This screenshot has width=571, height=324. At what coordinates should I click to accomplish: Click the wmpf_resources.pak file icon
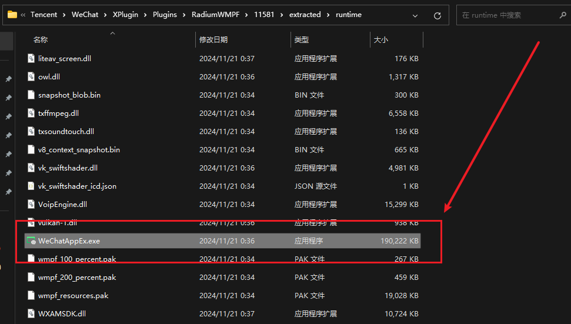[x=31, y=295]
